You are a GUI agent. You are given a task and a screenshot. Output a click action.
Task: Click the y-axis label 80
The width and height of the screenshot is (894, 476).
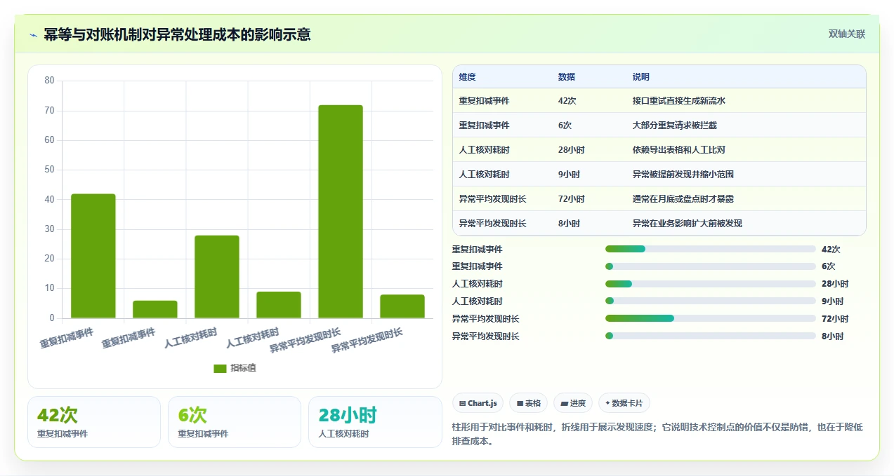49,81
